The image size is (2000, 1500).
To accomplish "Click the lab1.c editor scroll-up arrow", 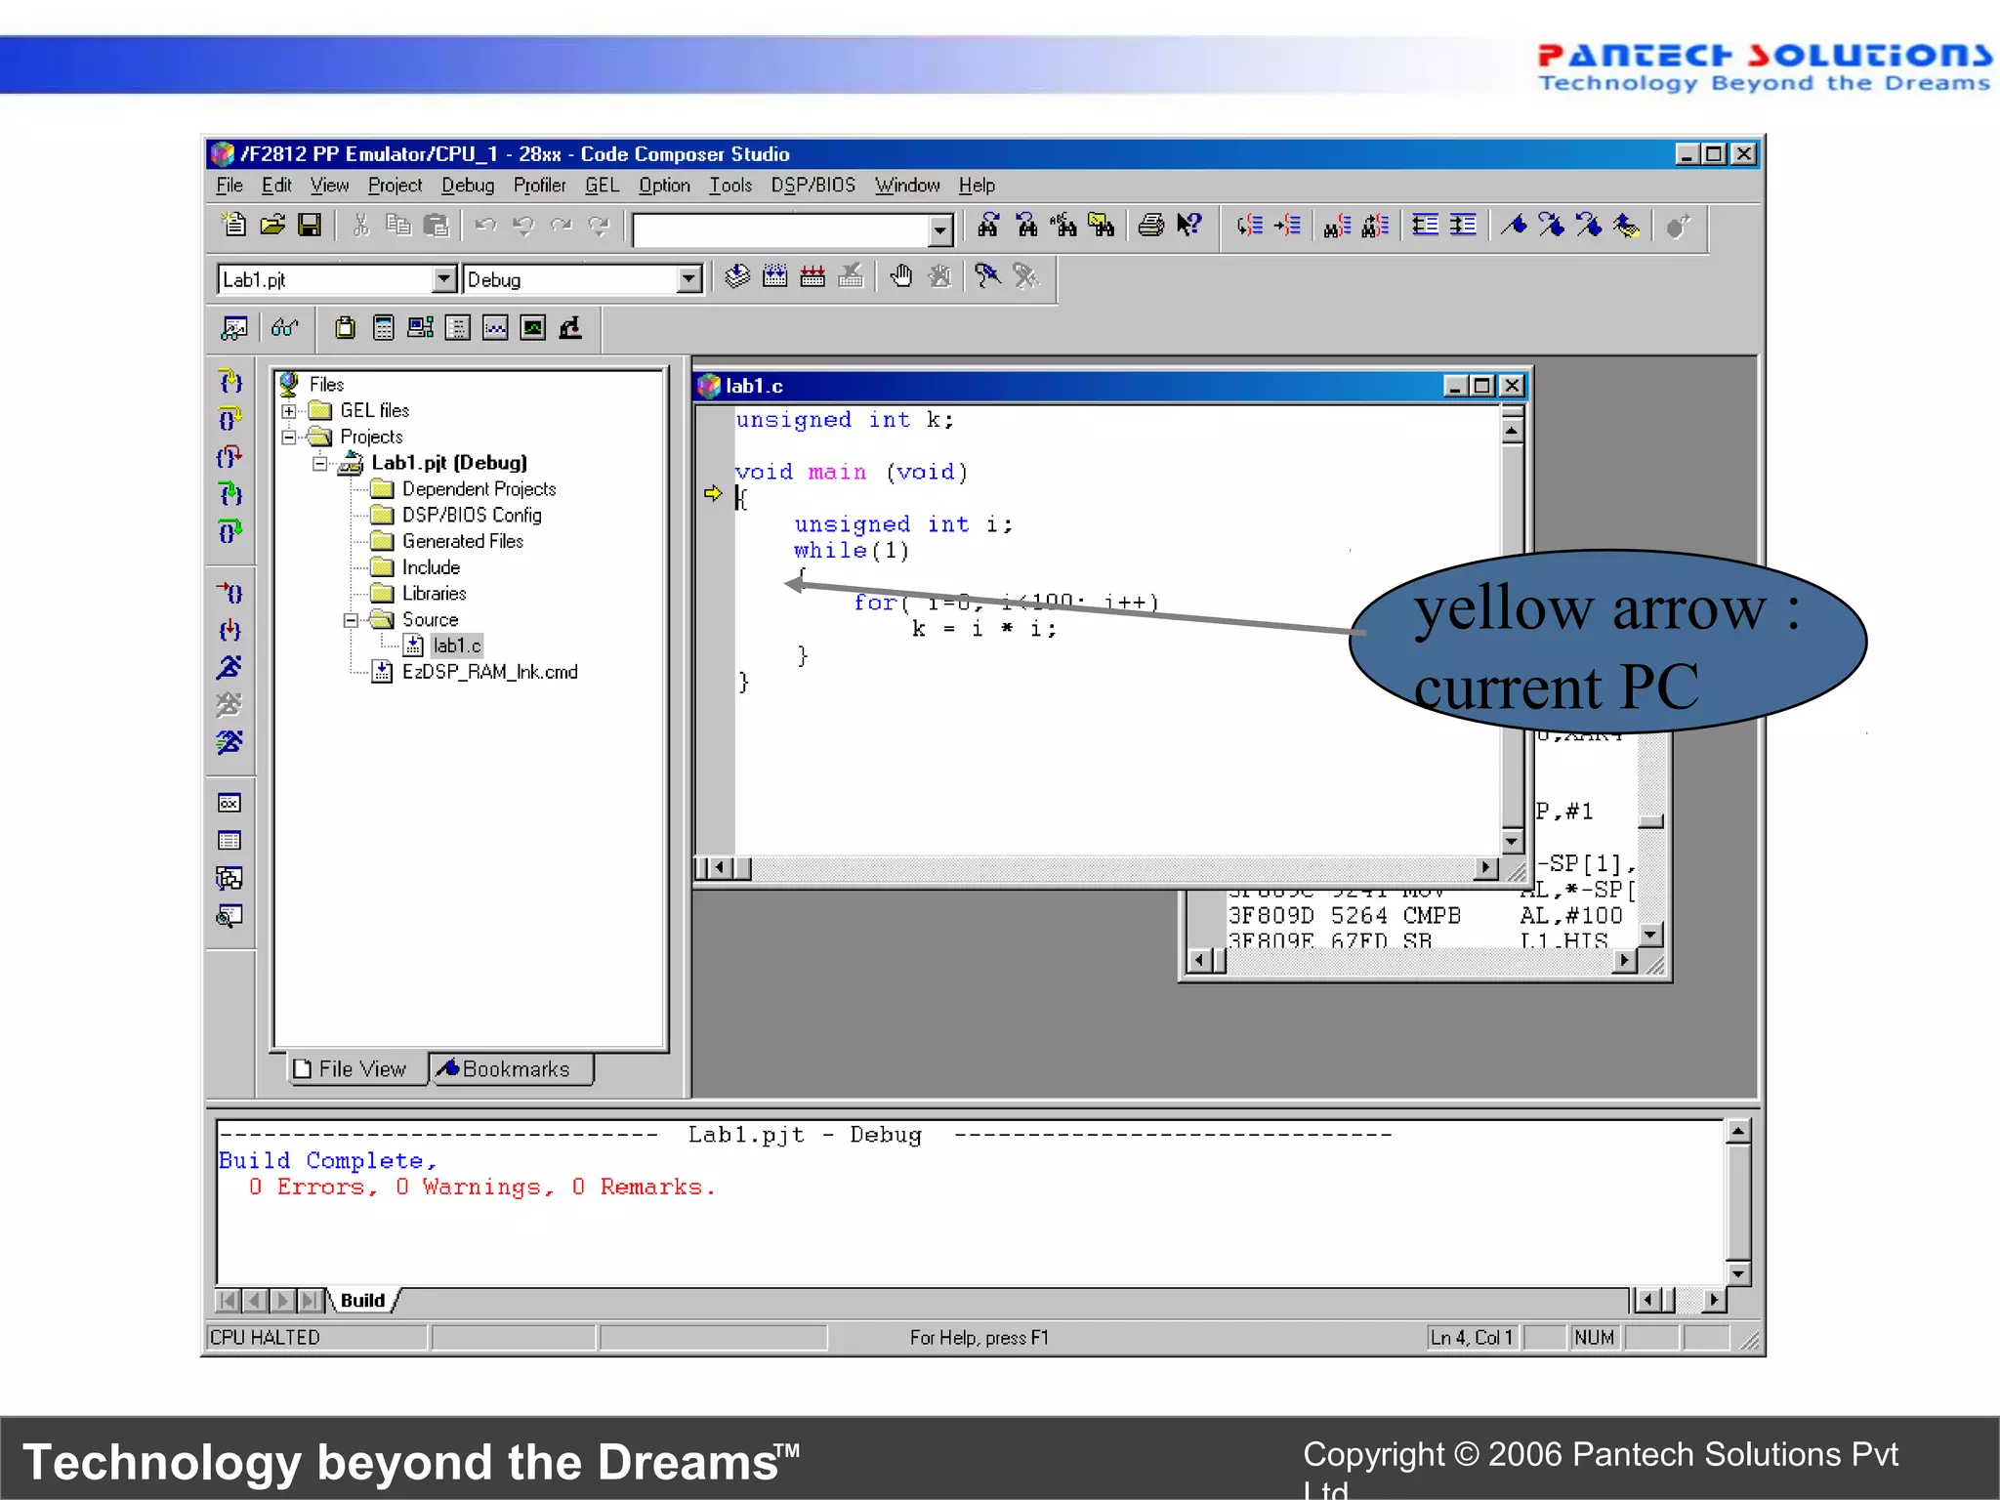I will click(1512, 430).
